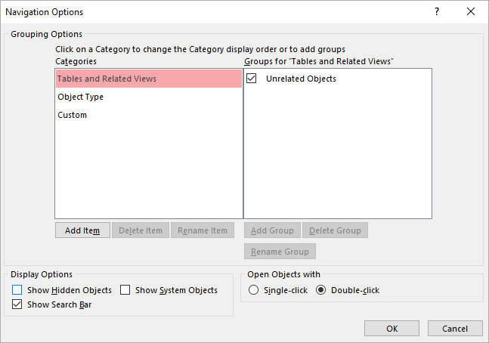Confirm the dialog with OK

[x=392, y=329]
